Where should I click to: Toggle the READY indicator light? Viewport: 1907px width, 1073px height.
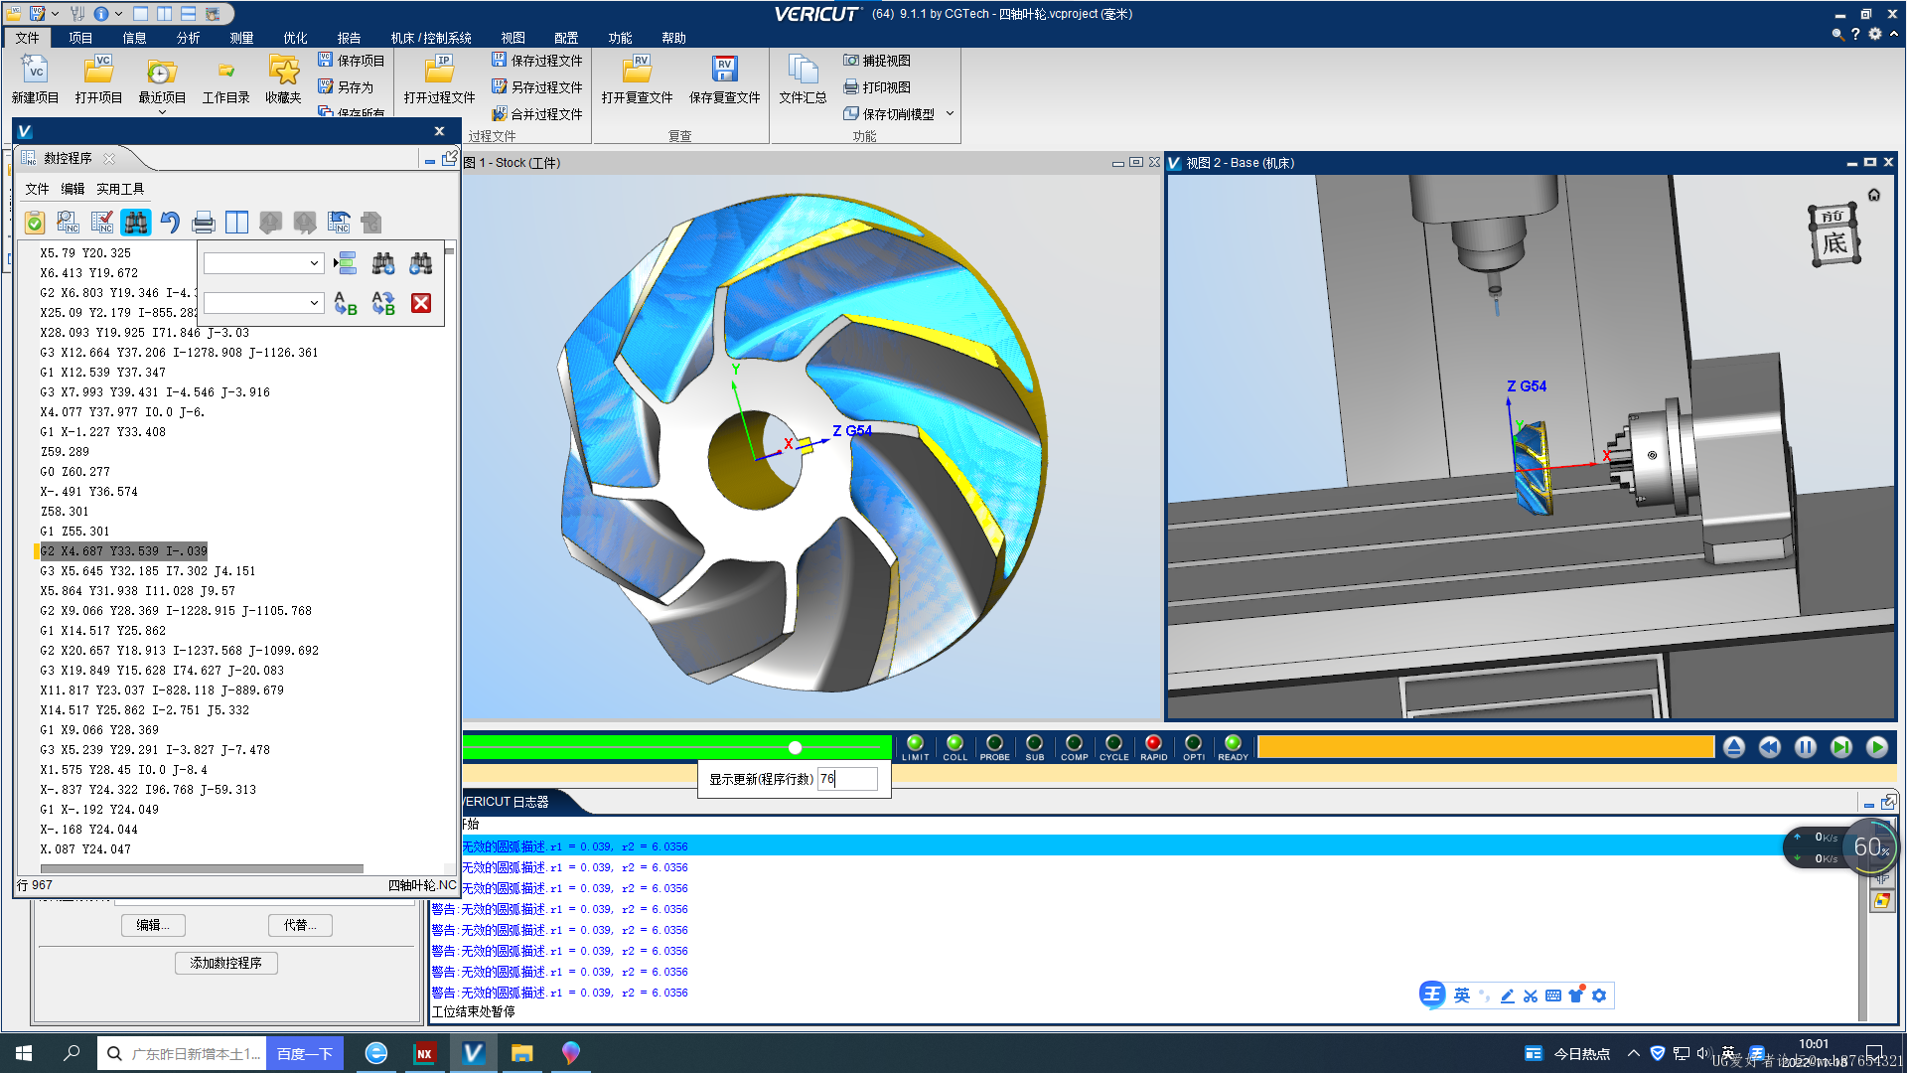[x=1233, y=743]
